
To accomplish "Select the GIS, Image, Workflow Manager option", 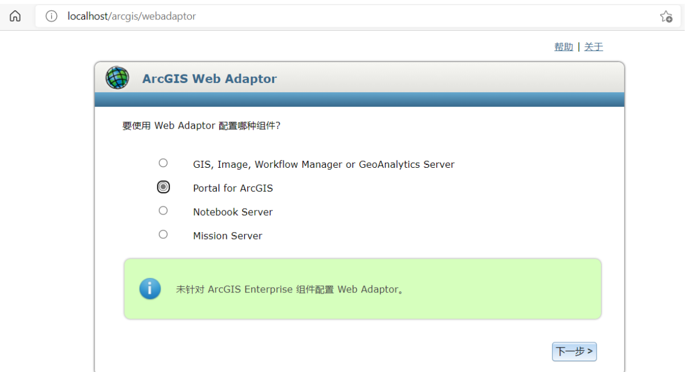I will click(x=163, y=163).
